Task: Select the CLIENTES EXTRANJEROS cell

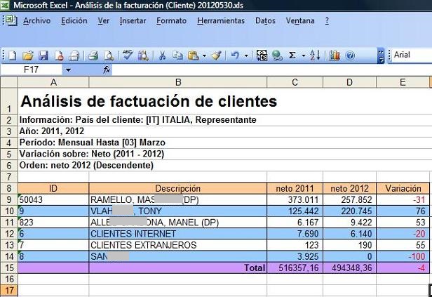Action: 177,246
